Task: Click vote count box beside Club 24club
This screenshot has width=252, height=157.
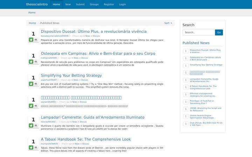Action: click(186, 124)
